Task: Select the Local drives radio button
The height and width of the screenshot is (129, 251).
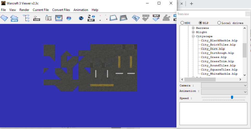Action: click(x=219, y=23)
